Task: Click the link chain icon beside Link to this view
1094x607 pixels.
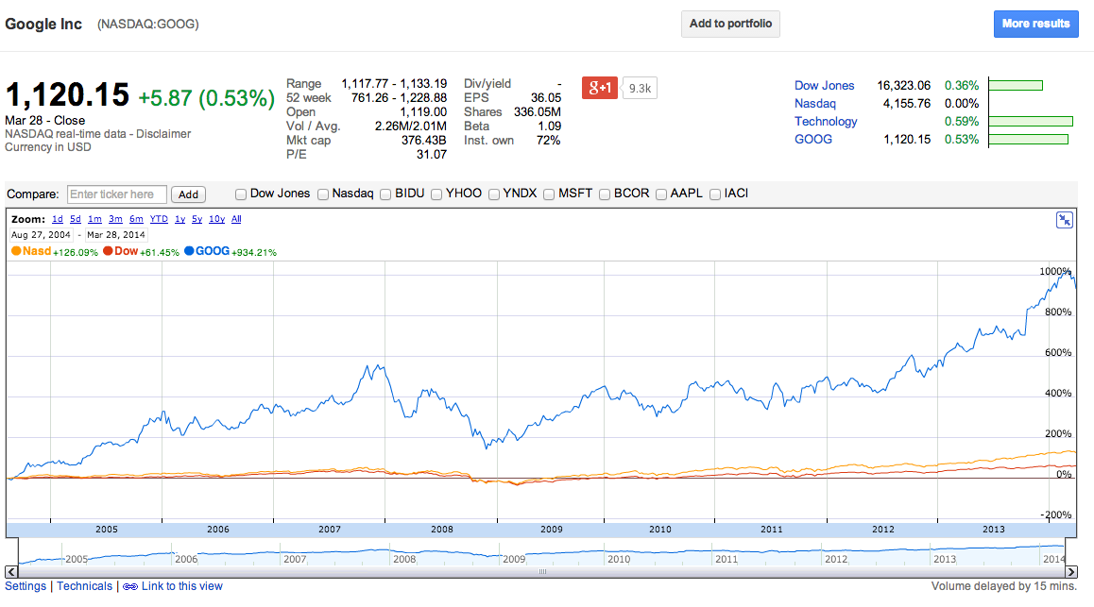Action: (x=130, y=587)
